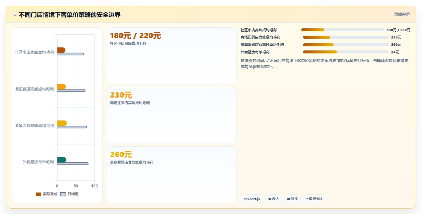Click the 表格 tag chip

click(x=273, y=199)
